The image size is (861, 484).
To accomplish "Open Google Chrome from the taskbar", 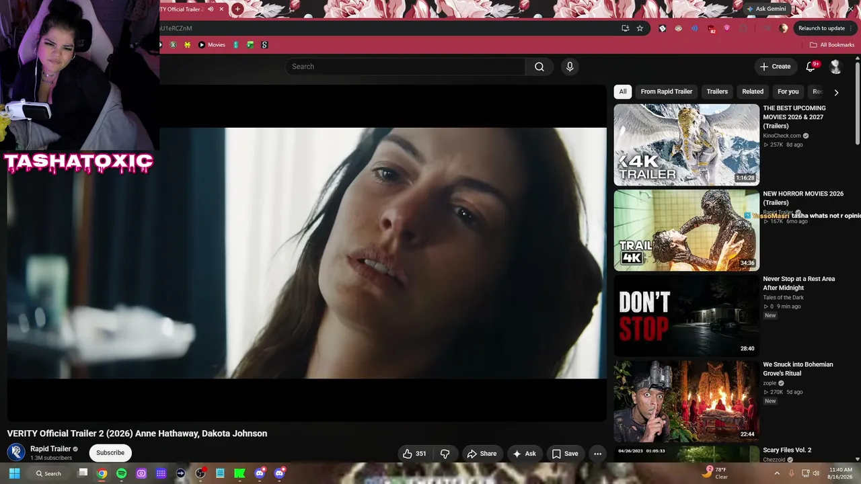I will [x=102, y=473].
